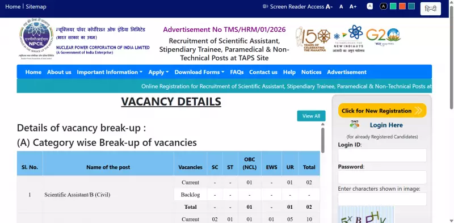
Task: Choose the green color theme swatch
Action: coord(393,6)
